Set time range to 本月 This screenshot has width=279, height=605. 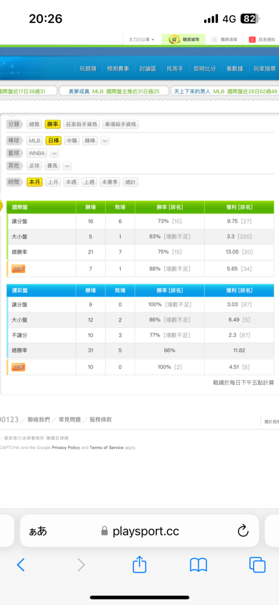point(34,182)
